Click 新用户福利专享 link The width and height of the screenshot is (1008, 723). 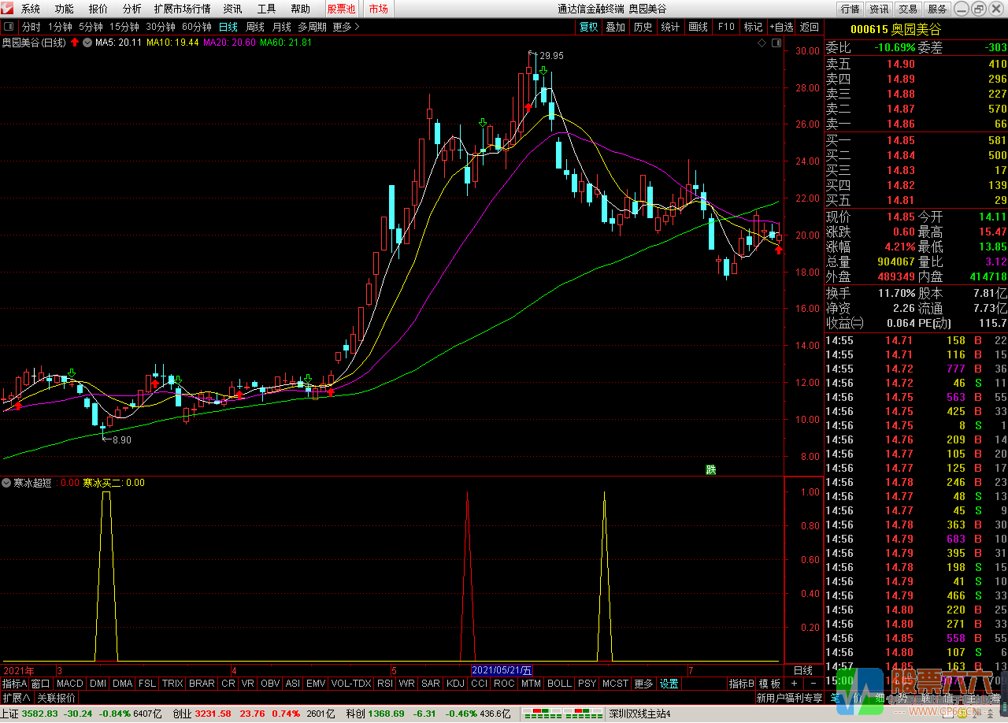coord(788,698)
